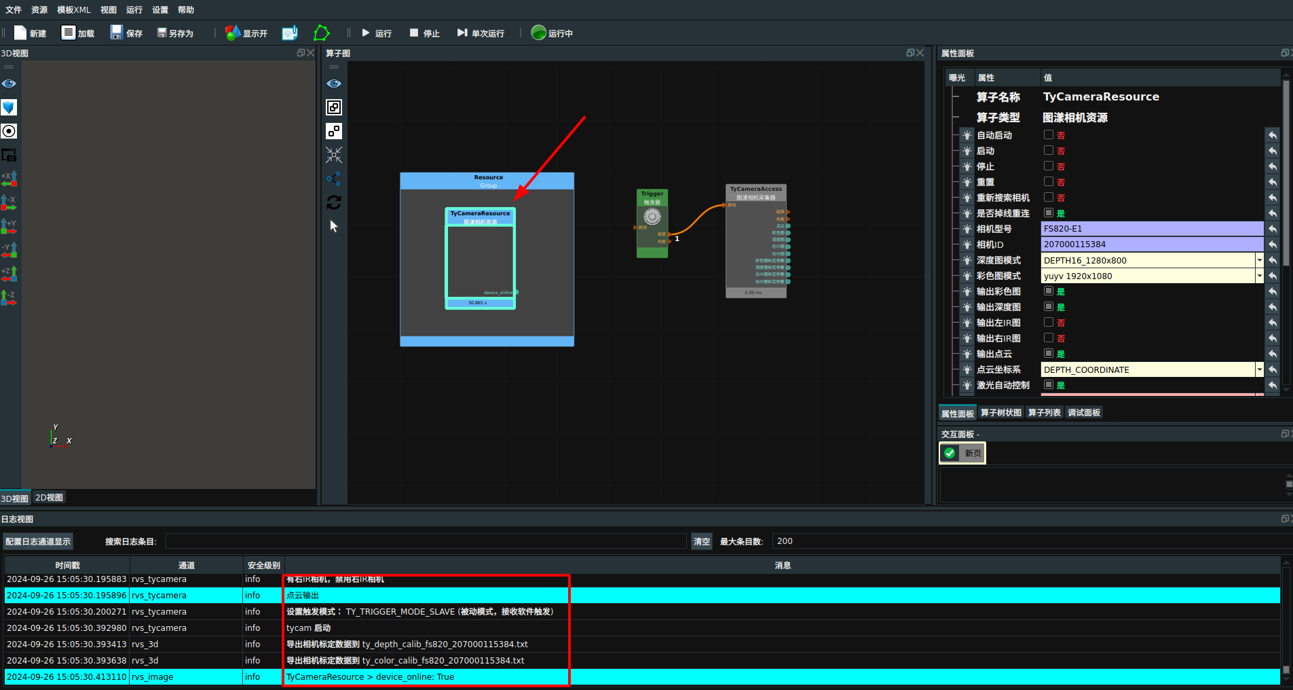1293x690 pixels.
Task: Select the TyCameraAccess node in the graph
Action: [756, 241]
